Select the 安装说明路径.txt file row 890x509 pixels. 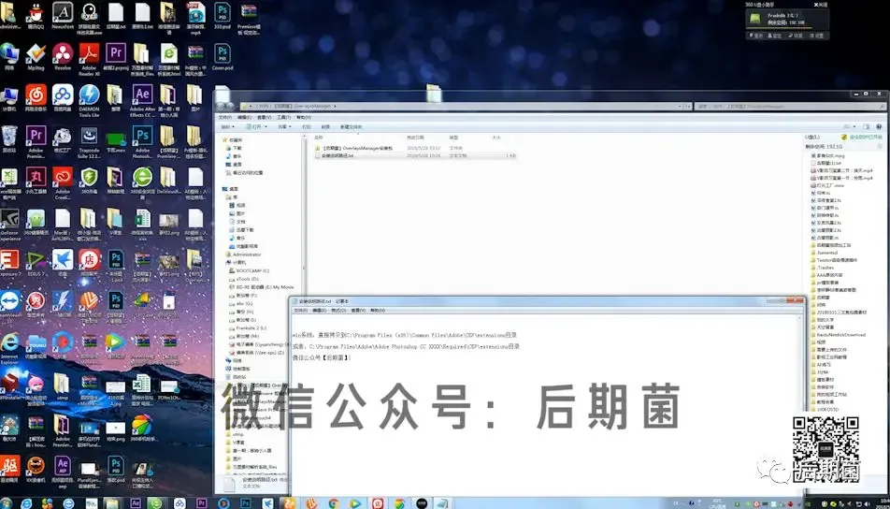pos(414,155)
